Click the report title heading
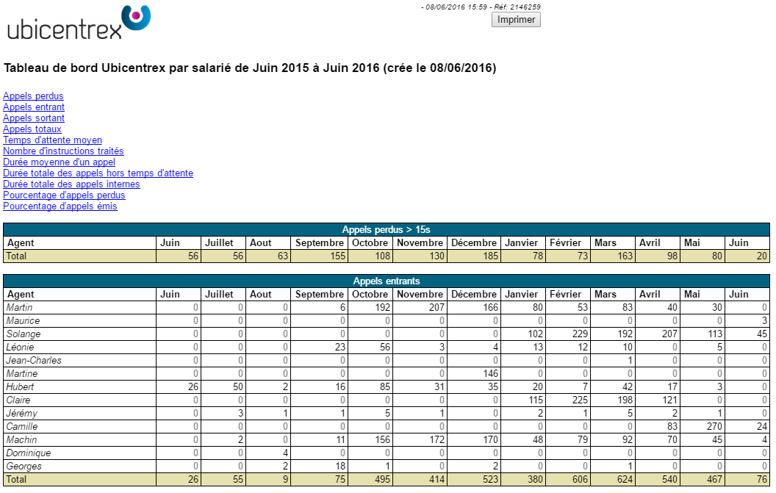This screenshot has height=493, width=776. pos(250,68)
